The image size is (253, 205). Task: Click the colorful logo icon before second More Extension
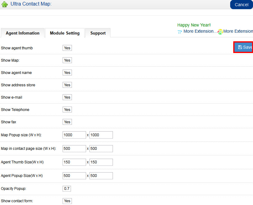tap(220, 31)
